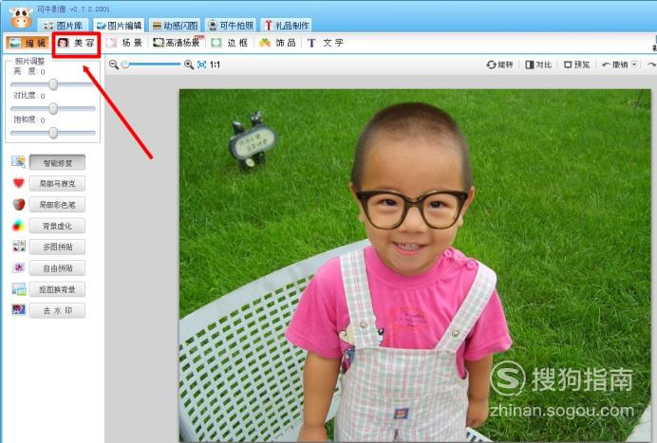Open the 文字 section
Viewport: 657px width, 443px height.
[x=326, y=43]
